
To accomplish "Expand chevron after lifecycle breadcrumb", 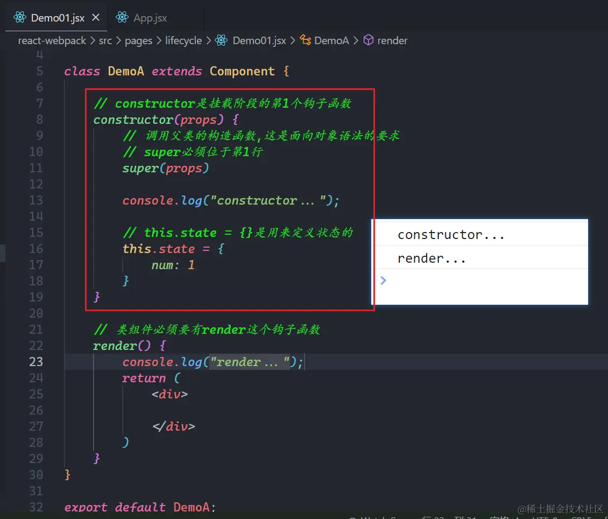I will pyautogui.click(x=209, y=40).
